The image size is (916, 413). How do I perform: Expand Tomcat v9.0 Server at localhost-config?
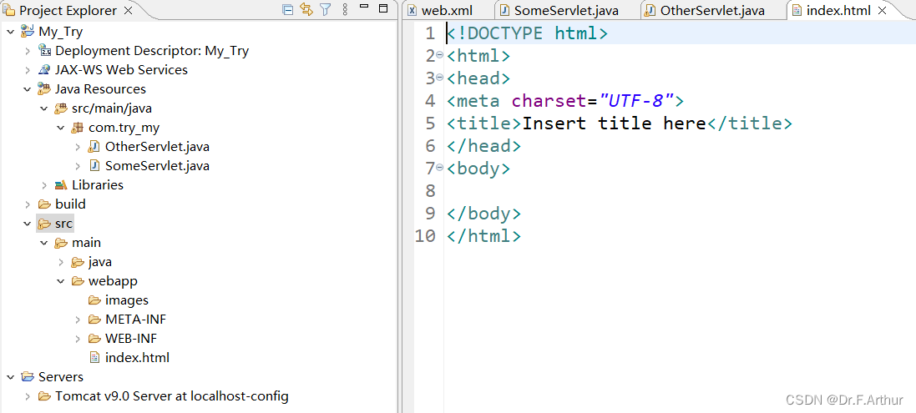tap(27, 396)
